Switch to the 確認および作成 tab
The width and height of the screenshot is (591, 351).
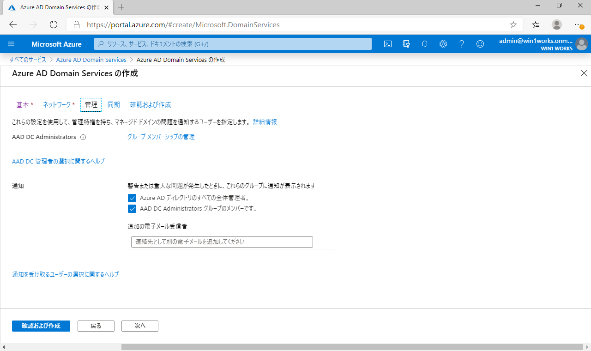[x=151, y=105]
